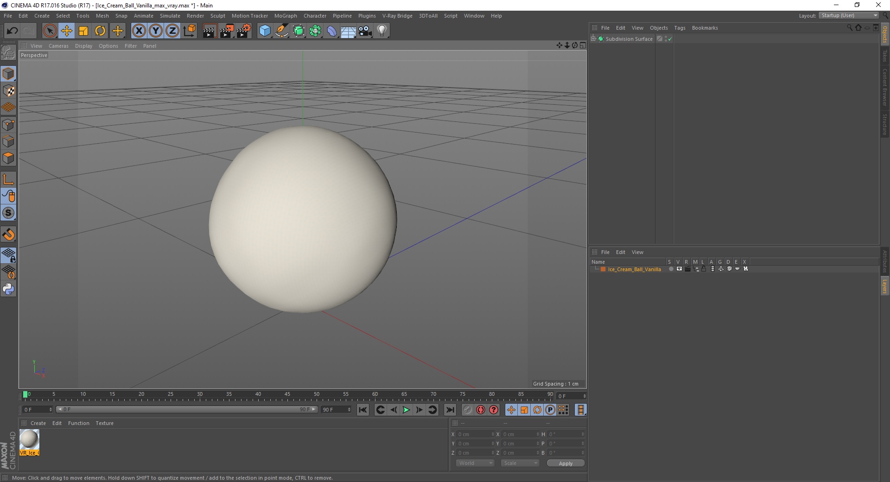The width and height of the screenshot is (890, 482).
Task: Switch to Polygons mode in sidebar
Action: tap(8, 158)
